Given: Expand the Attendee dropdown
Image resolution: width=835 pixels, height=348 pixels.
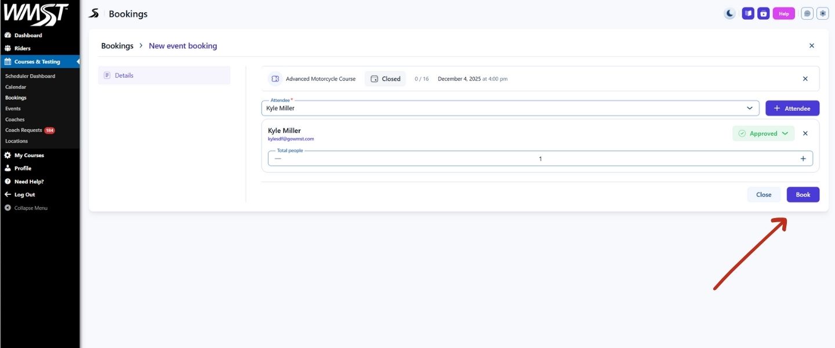Looking at the screenshot, I should [749, 108].
